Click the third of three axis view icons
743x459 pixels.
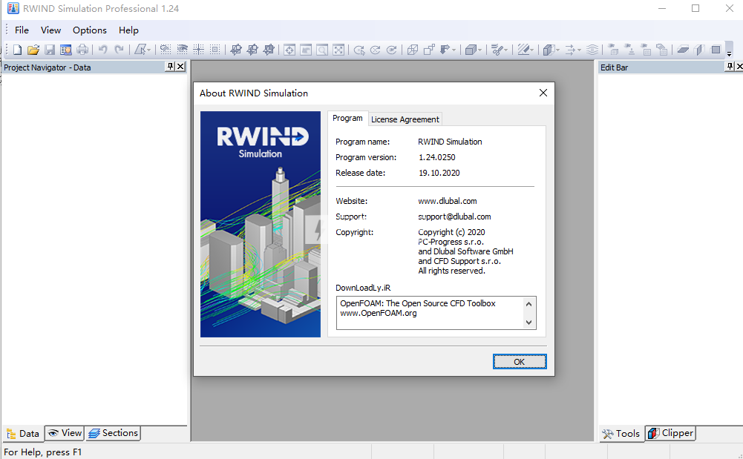tap(269, 50)
